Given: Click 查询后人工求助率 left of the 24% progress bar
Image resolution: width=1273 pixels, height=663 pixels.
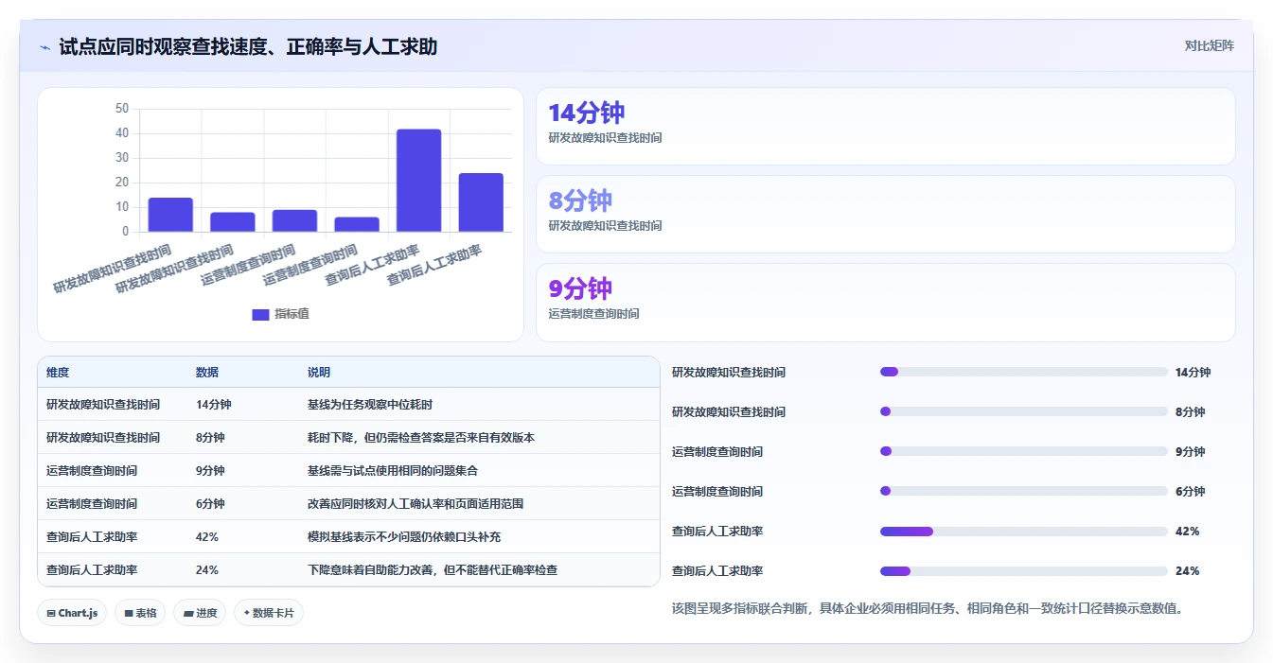Looking at the screenshot, I should [x=717, y=571].
